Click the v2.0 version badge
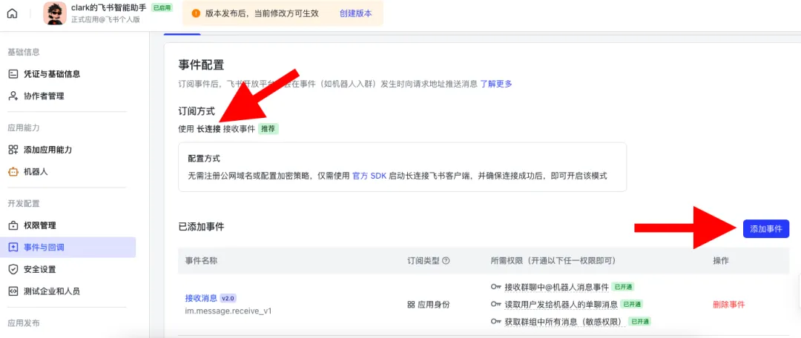Viewport: 801px width, 338px height. tap(228, 298)
